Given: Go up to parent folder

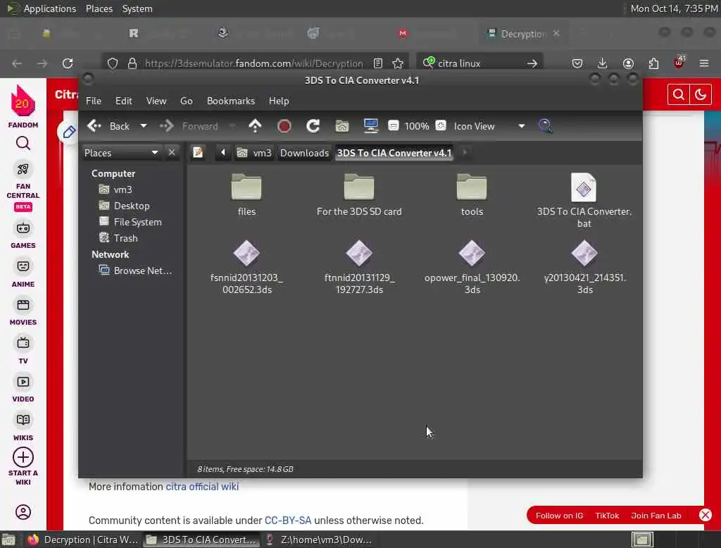Looking at the screenshot, I should (255, 126).
